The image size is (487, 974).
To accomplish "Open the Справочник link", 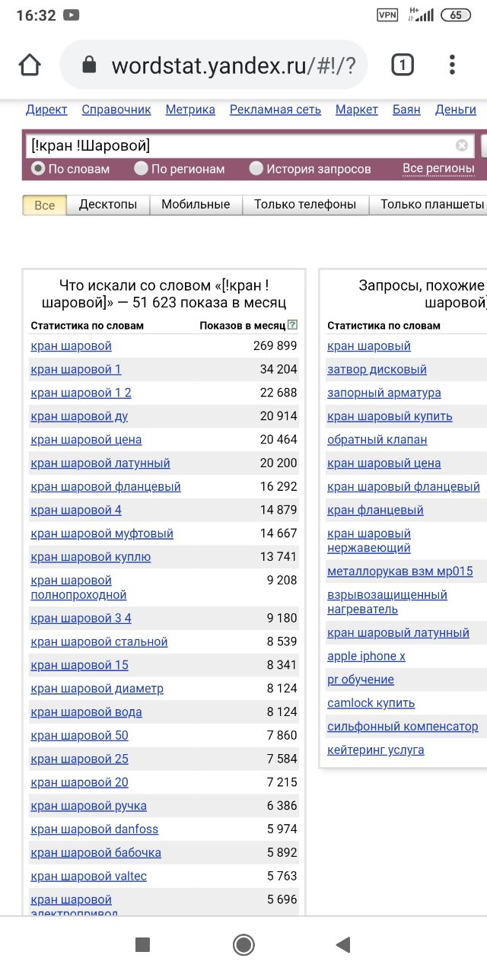I will pyautogui.click(x=116, y=110).
